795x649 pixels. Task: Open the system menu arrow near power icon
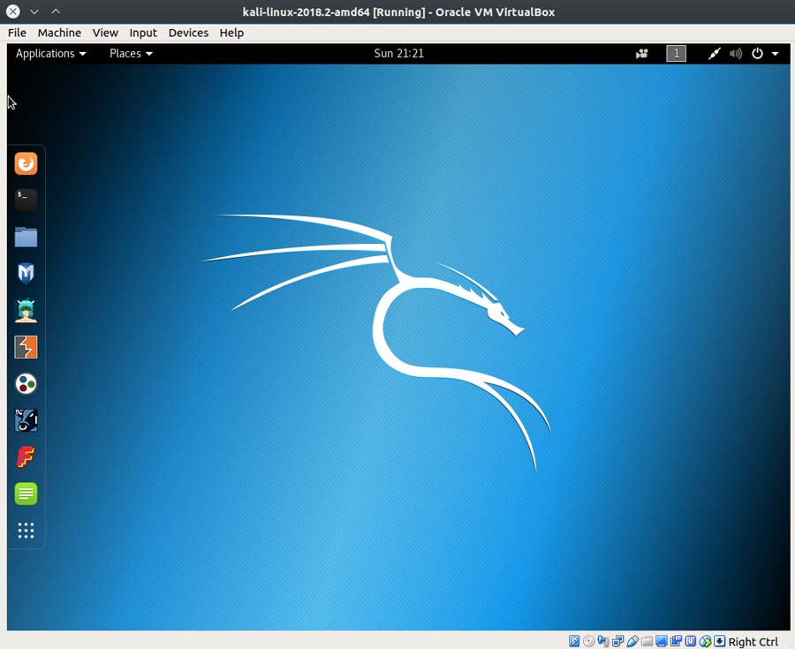[775, 54]
